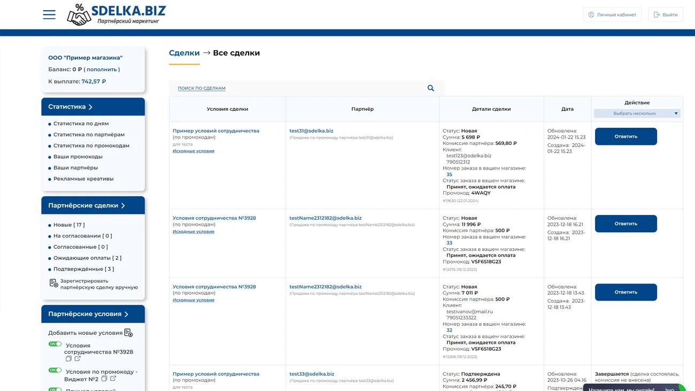Open the Выбрать несколько dropdown
The width and height of the screenshot is (695, 391).
(x=637, y=113)
